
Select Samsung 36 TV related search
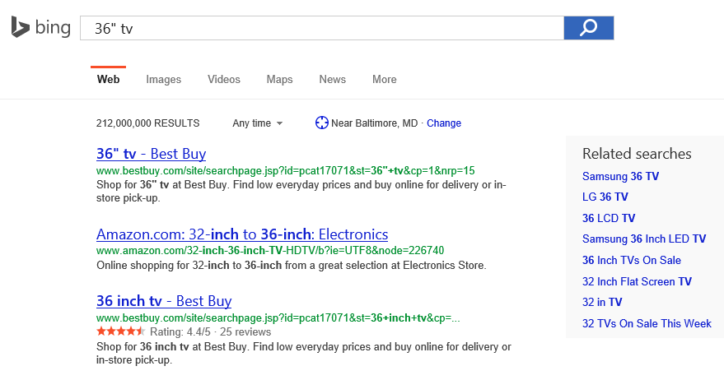click(620, 176)
